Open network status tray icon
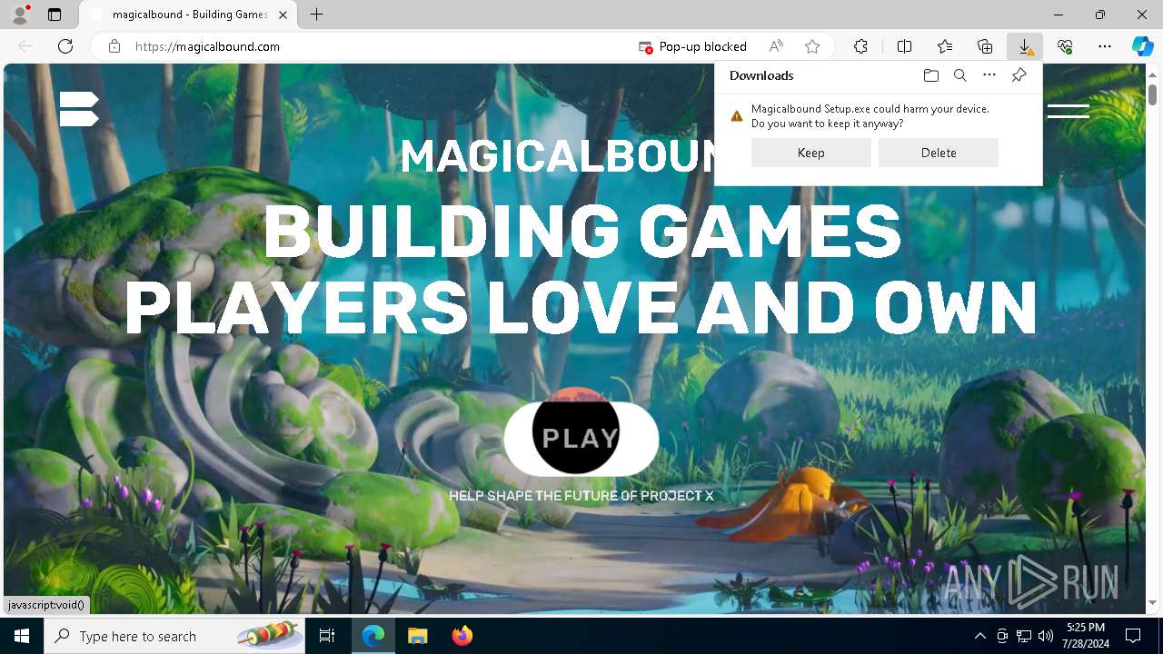The width and height of the screenshot is (1163, 654). 1024,636
